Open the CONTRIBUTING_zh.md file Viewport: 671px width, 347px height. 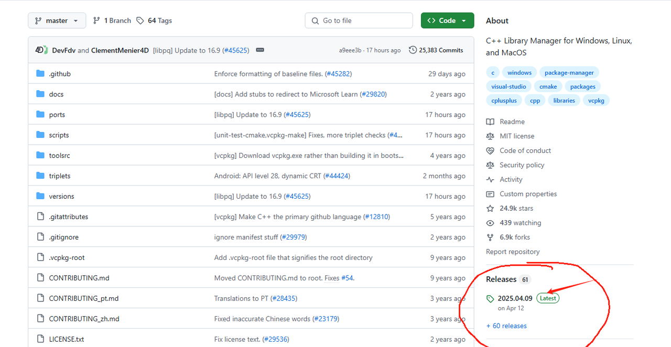(84, 319)
